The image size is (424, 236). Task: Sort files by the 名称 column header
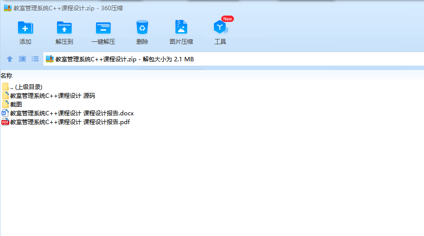pos(6,76)
